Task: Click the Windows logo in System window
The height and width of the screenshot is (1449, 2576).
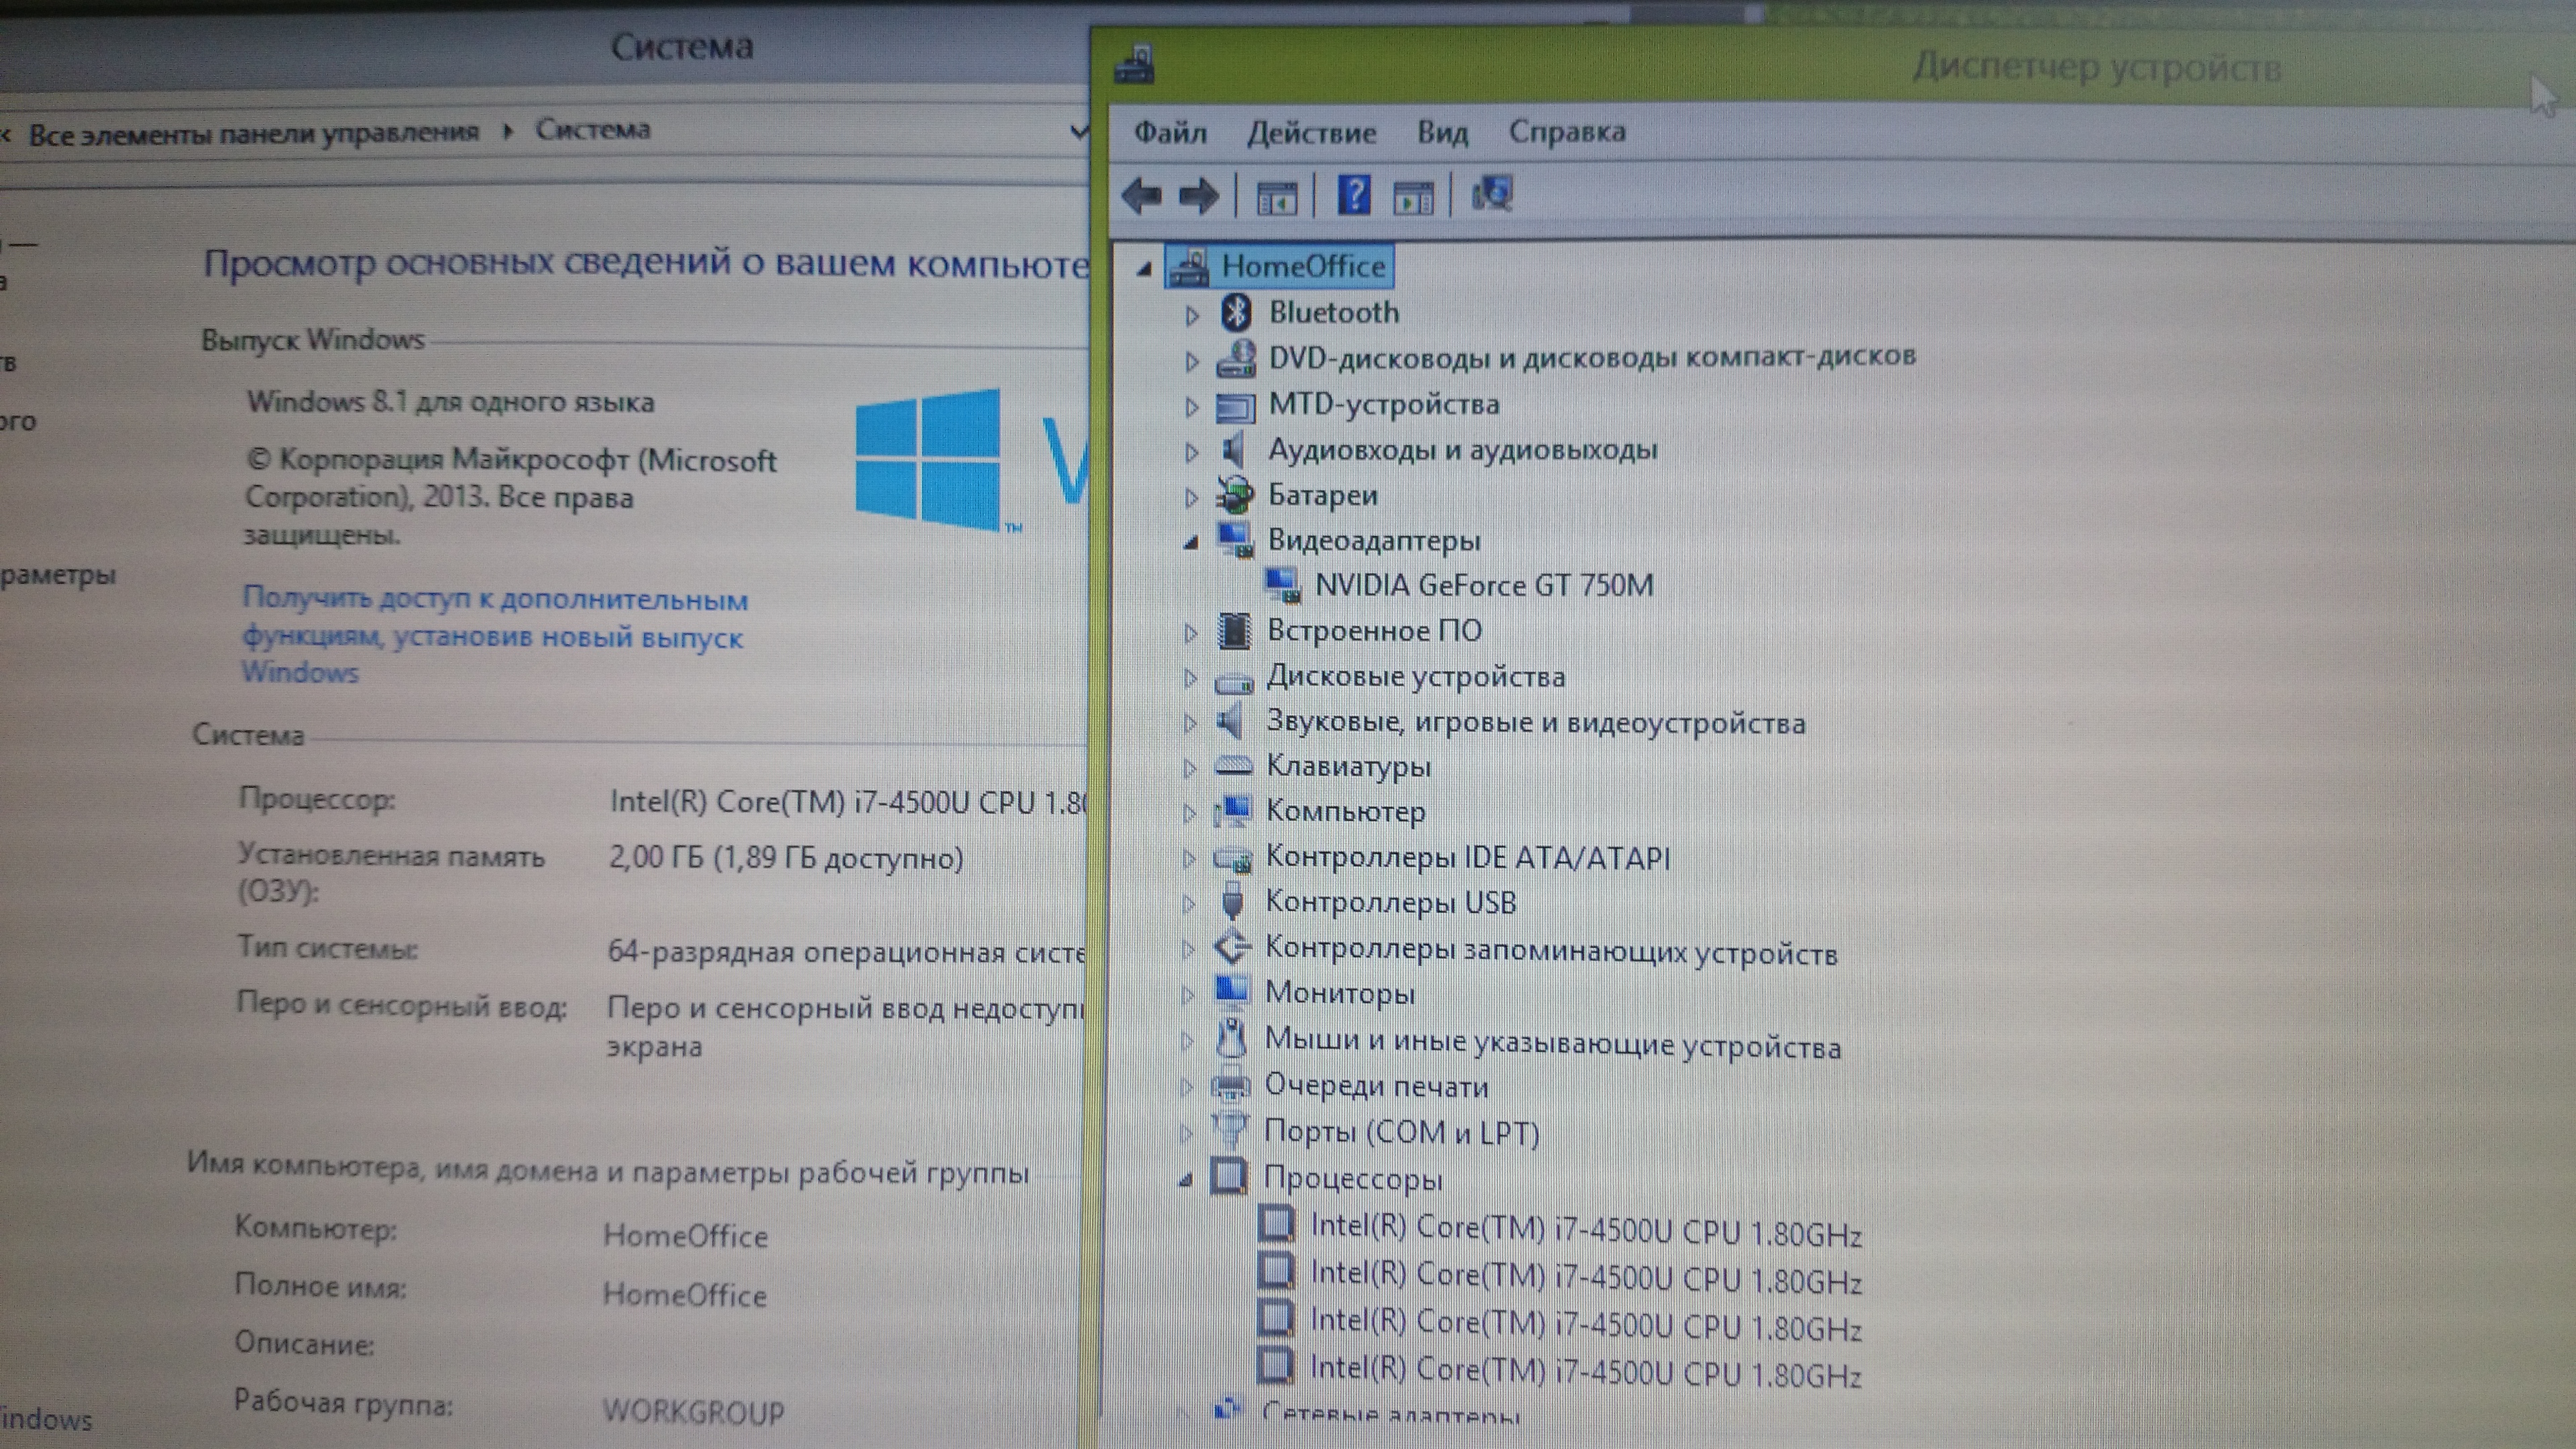Action: pyautogui.click(x=928, y=459)
